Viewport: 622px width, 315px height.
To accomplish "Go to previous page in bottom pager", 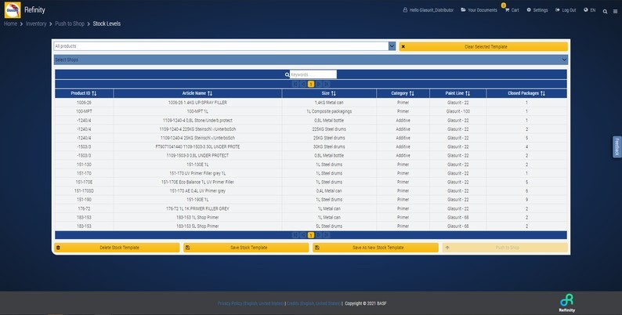I will pos(303,235).
